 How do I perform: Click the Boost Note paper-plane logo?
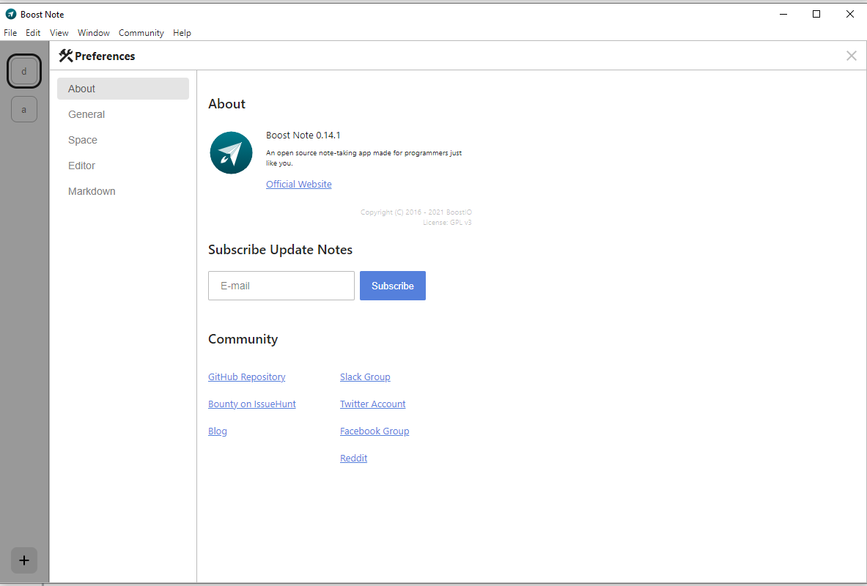(x=231, y=152)
